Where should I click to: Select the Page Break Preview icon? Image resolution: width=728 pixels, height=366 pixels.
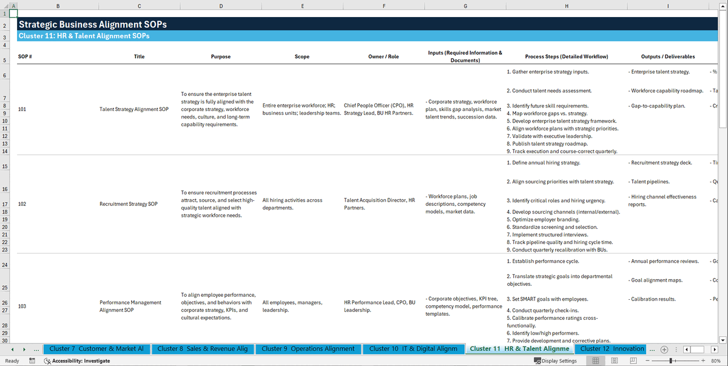point(633,361)
